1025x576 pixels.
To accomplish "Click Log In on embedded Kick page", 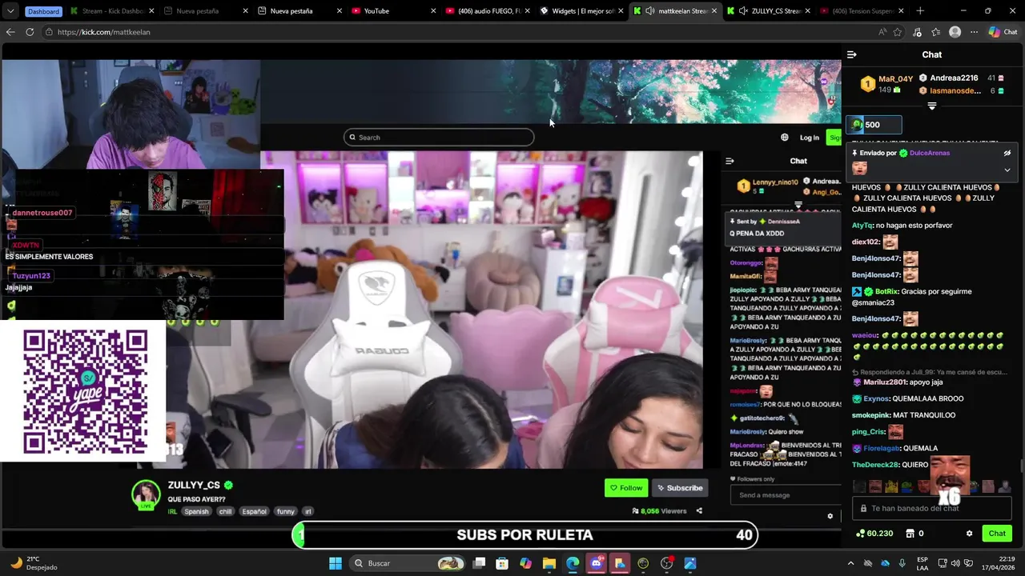I will [x=810, y=138].
